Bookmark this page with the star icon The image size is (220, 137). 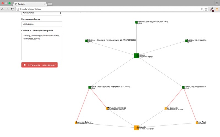206,9
